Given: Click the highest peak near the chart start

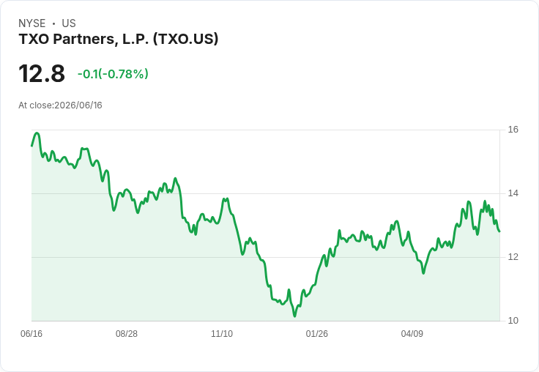Looking at the screenshot, I should tap(37, 133).
